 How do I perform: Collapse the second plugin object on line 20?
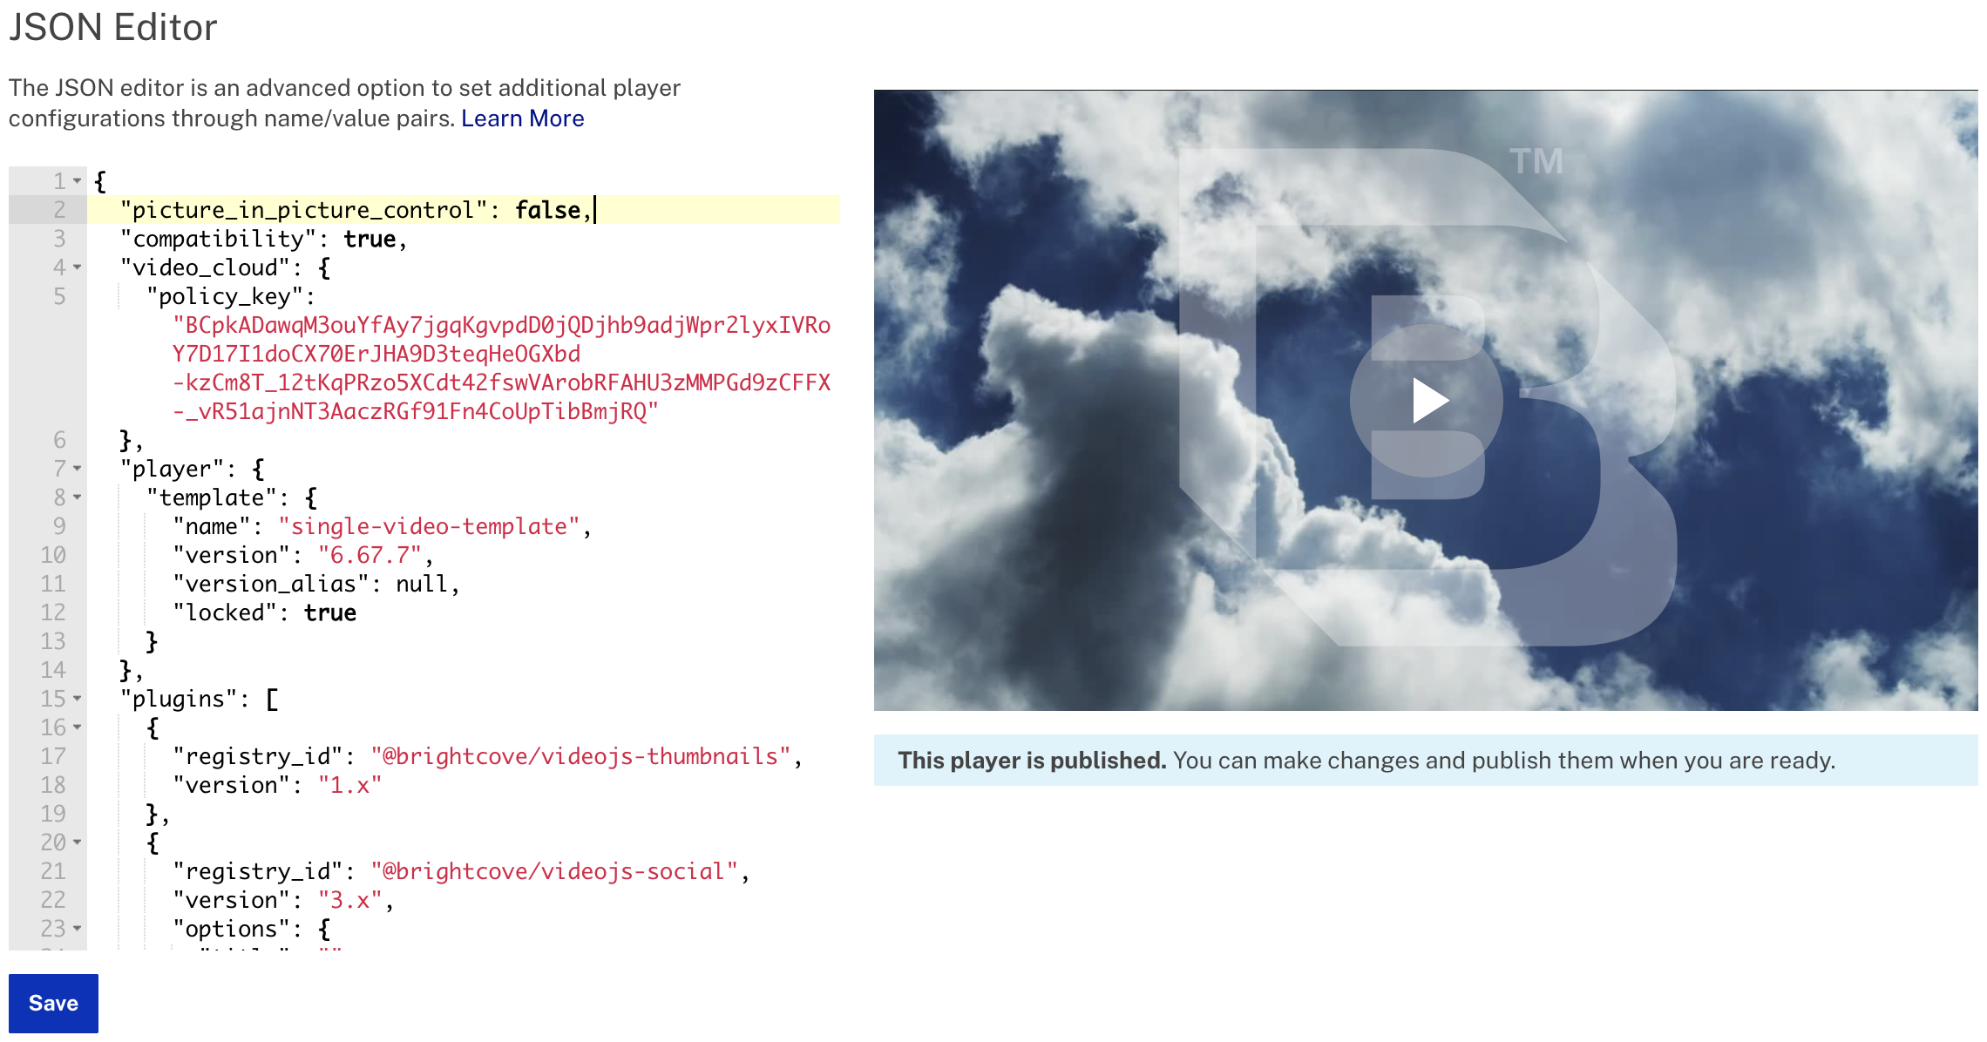[x=78, y=842]
